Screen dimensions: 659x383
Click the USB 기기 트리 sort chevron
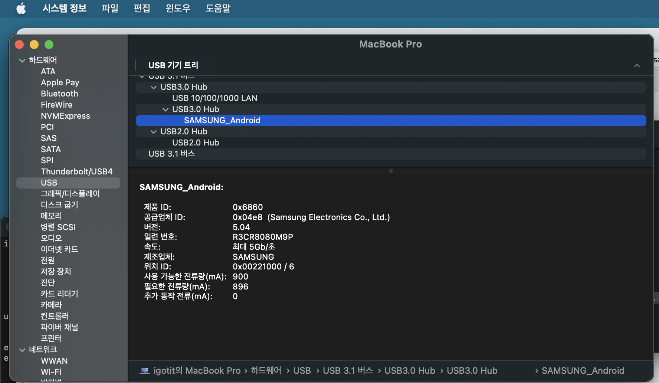637,65
